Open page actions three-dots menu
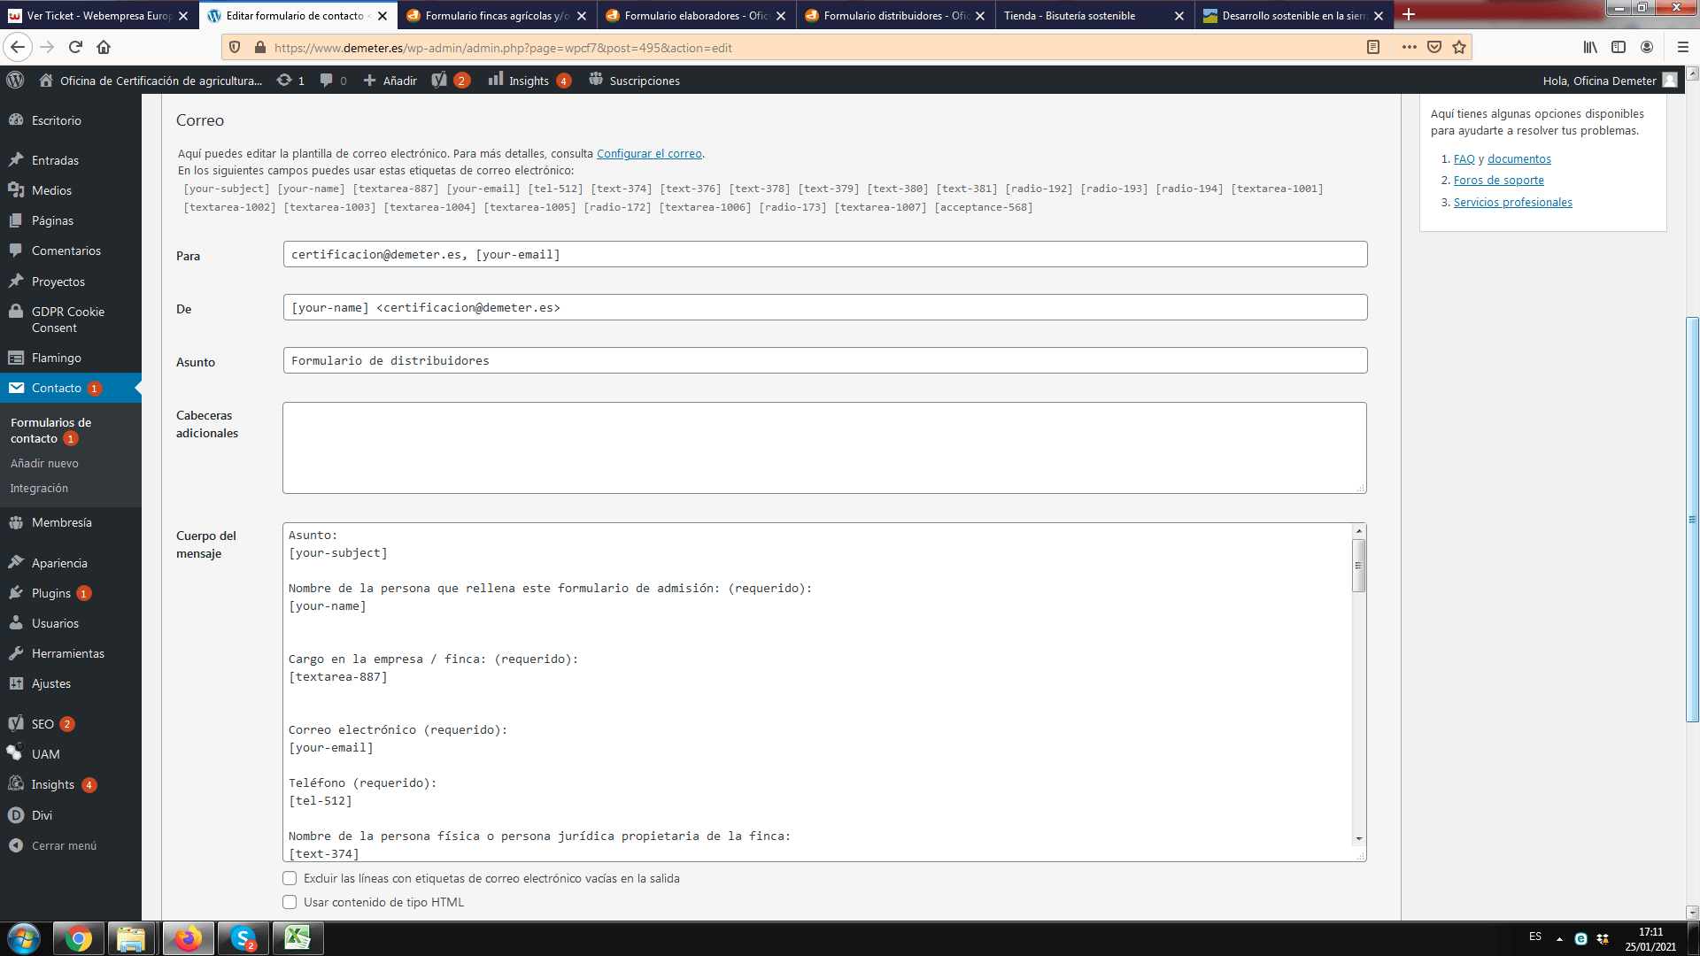The image size is (1700, 956). [1409, 47]
